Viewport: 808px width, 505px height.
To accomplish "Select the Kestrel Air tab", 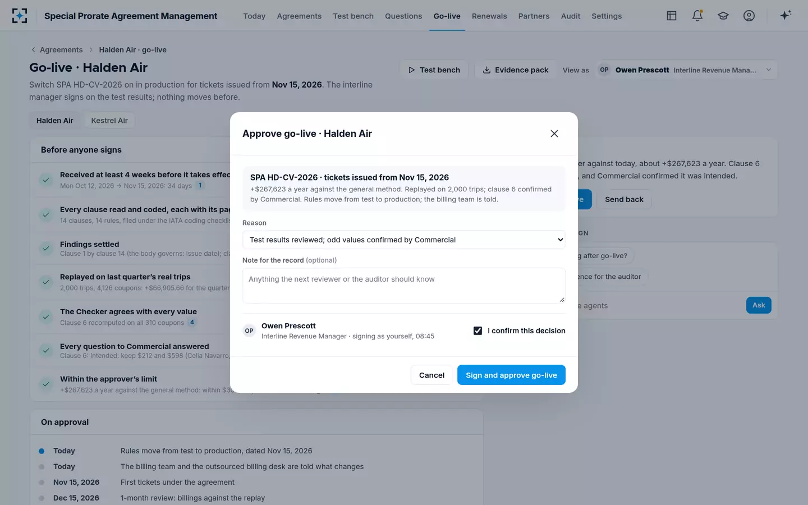I will click(x=109, y=121).
